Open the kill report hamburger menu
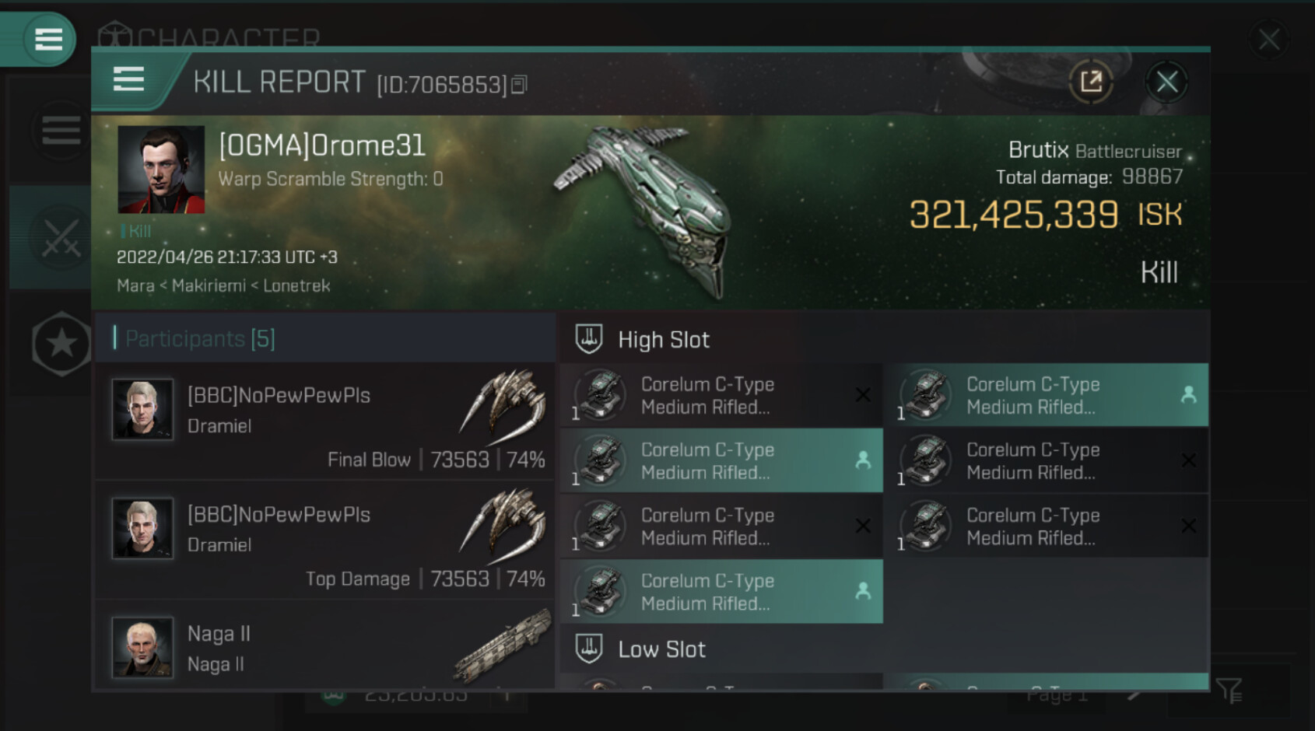Viewport: 1315px width, 731px height. tap(129, 79)
